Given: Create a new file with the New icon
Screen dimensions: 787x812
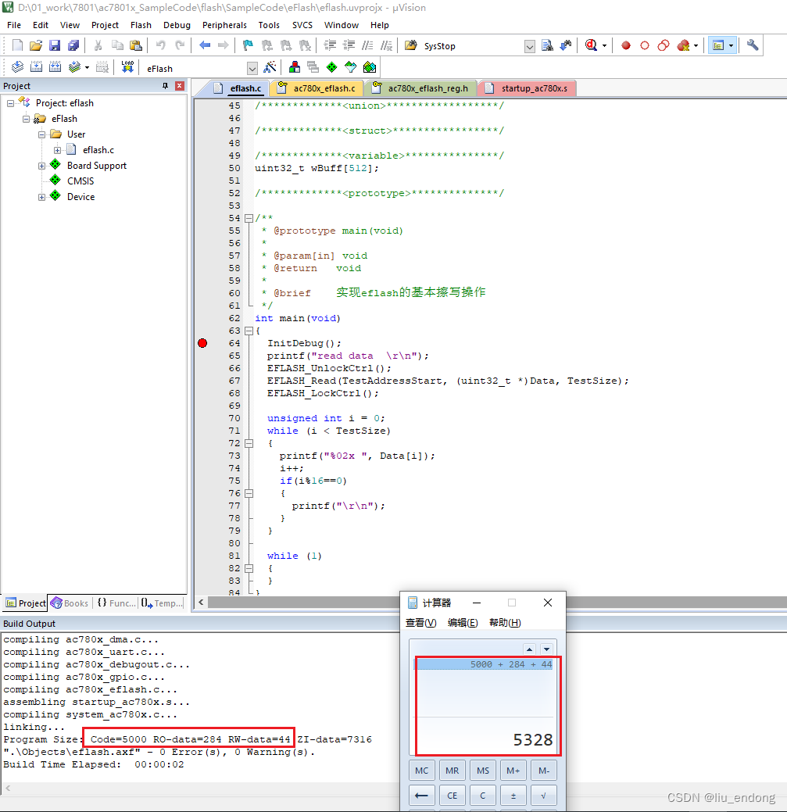Looking at the screenshot, I should click(x=17, y=45).
